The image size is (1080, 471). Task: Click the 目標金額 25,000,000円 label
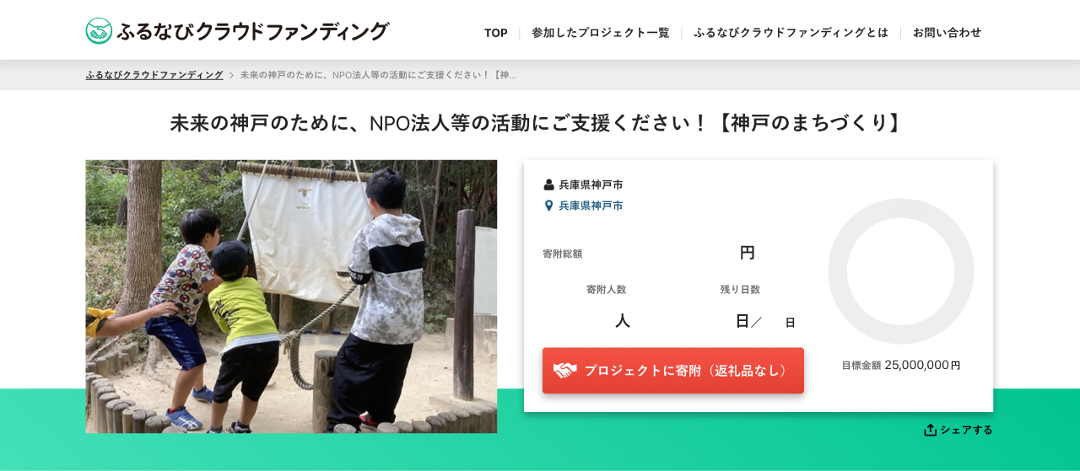pos(901,365)
